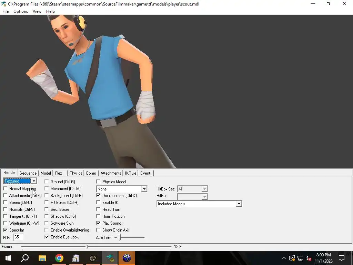Expand the Included Models dropdown
Image resolution: width=353 pixels, height=265 pixels.
pos(239,204)
